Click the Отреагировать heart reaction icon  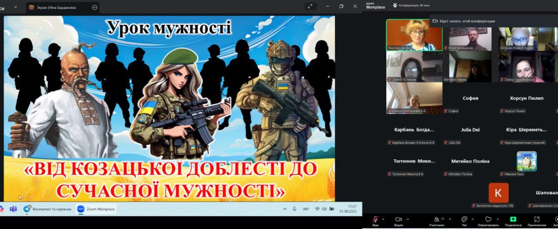click(x=488, y=219)
